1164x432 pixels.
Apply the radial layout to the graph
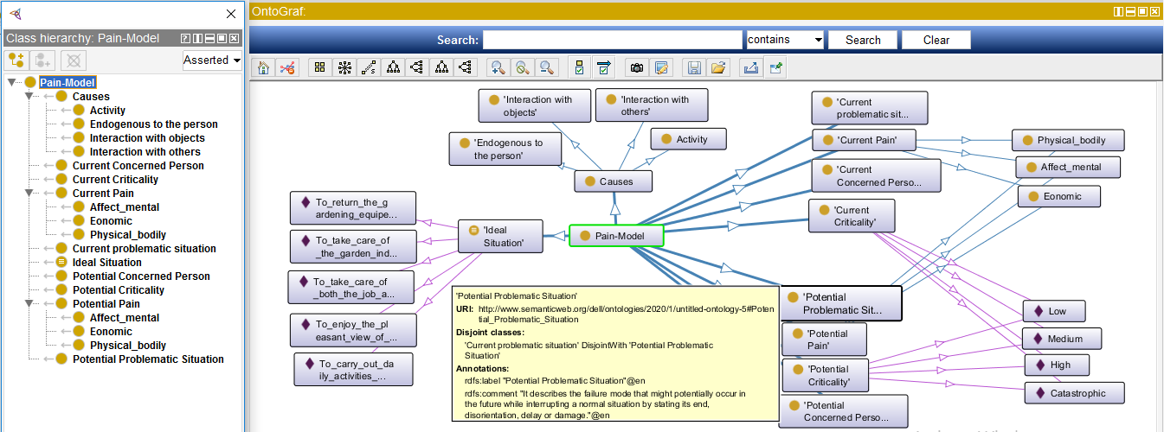pyautogui.click(x=344, y=67)
